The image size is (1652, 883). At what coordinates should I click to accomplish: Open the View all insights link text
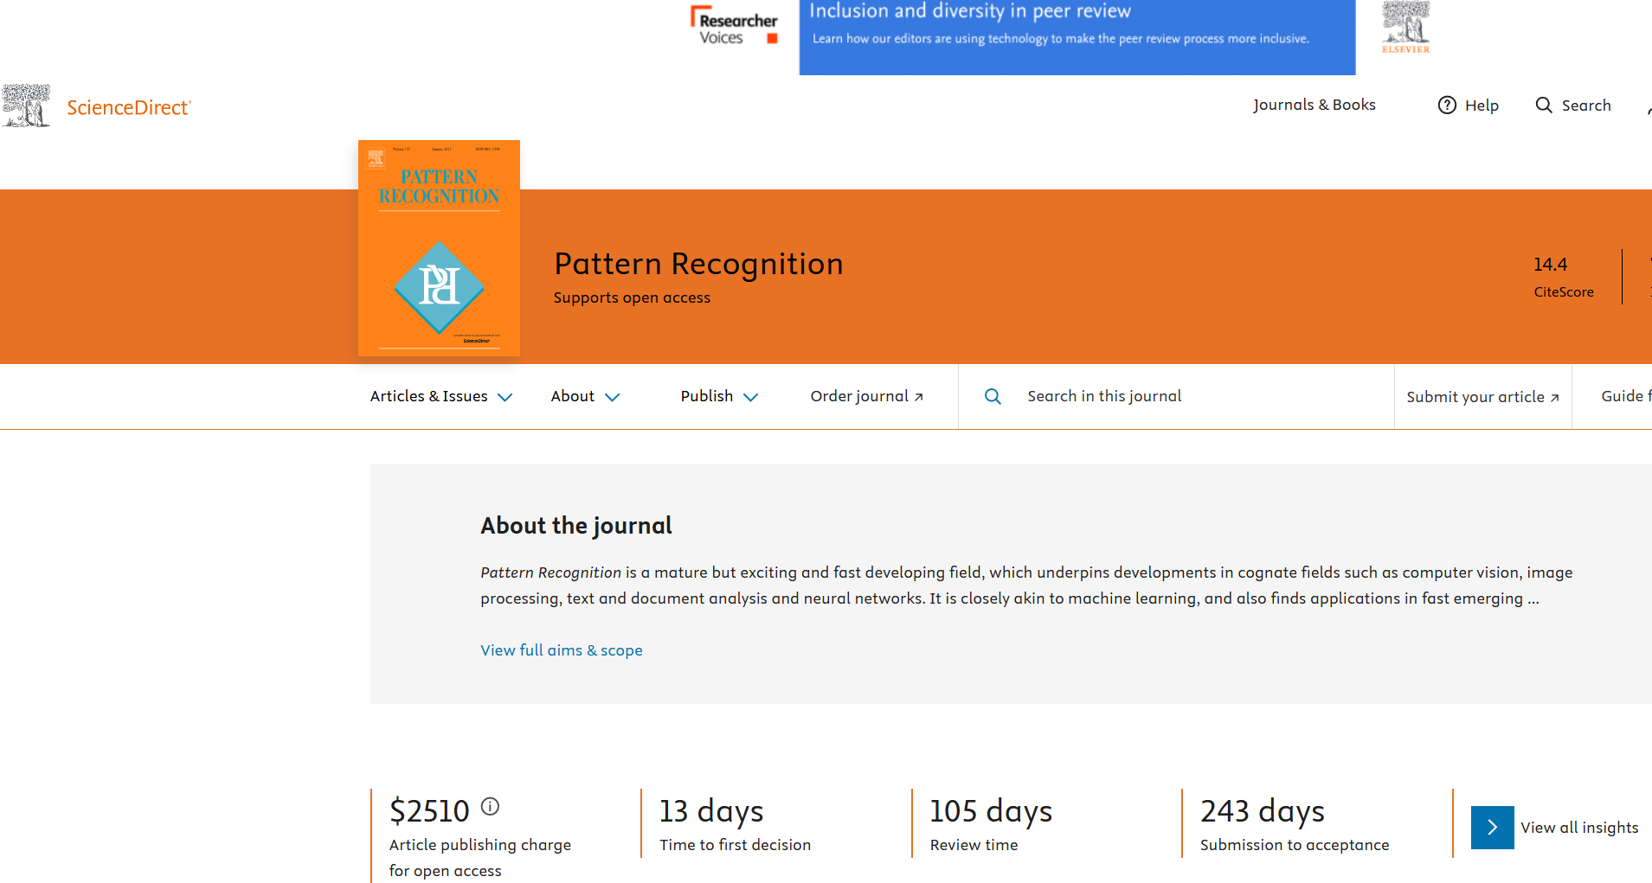pyautogui.click(x=1579, y=828)
